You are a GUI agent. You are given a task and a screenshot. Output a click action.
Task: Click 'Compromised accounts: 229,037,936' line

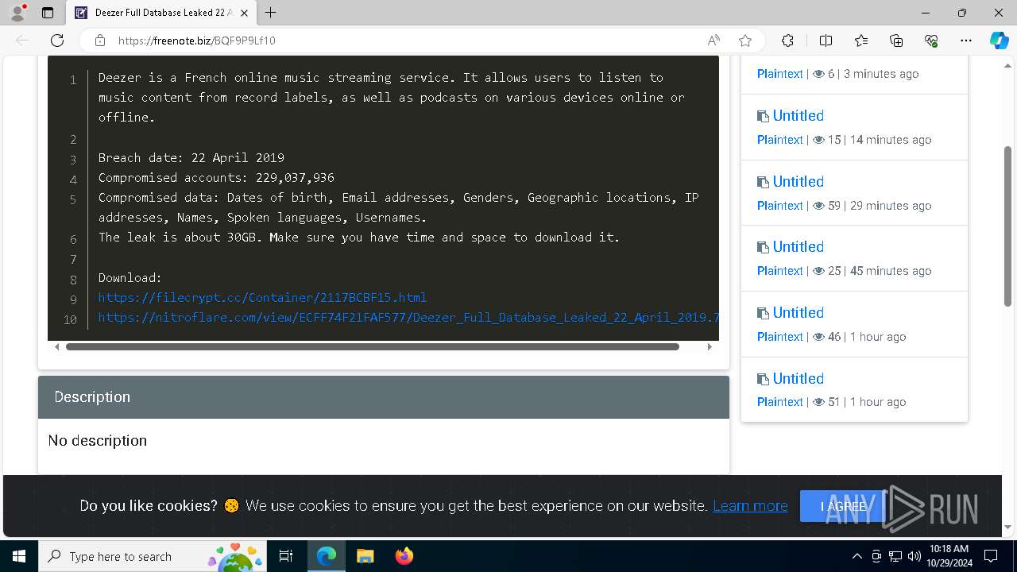tap(216, 177)
